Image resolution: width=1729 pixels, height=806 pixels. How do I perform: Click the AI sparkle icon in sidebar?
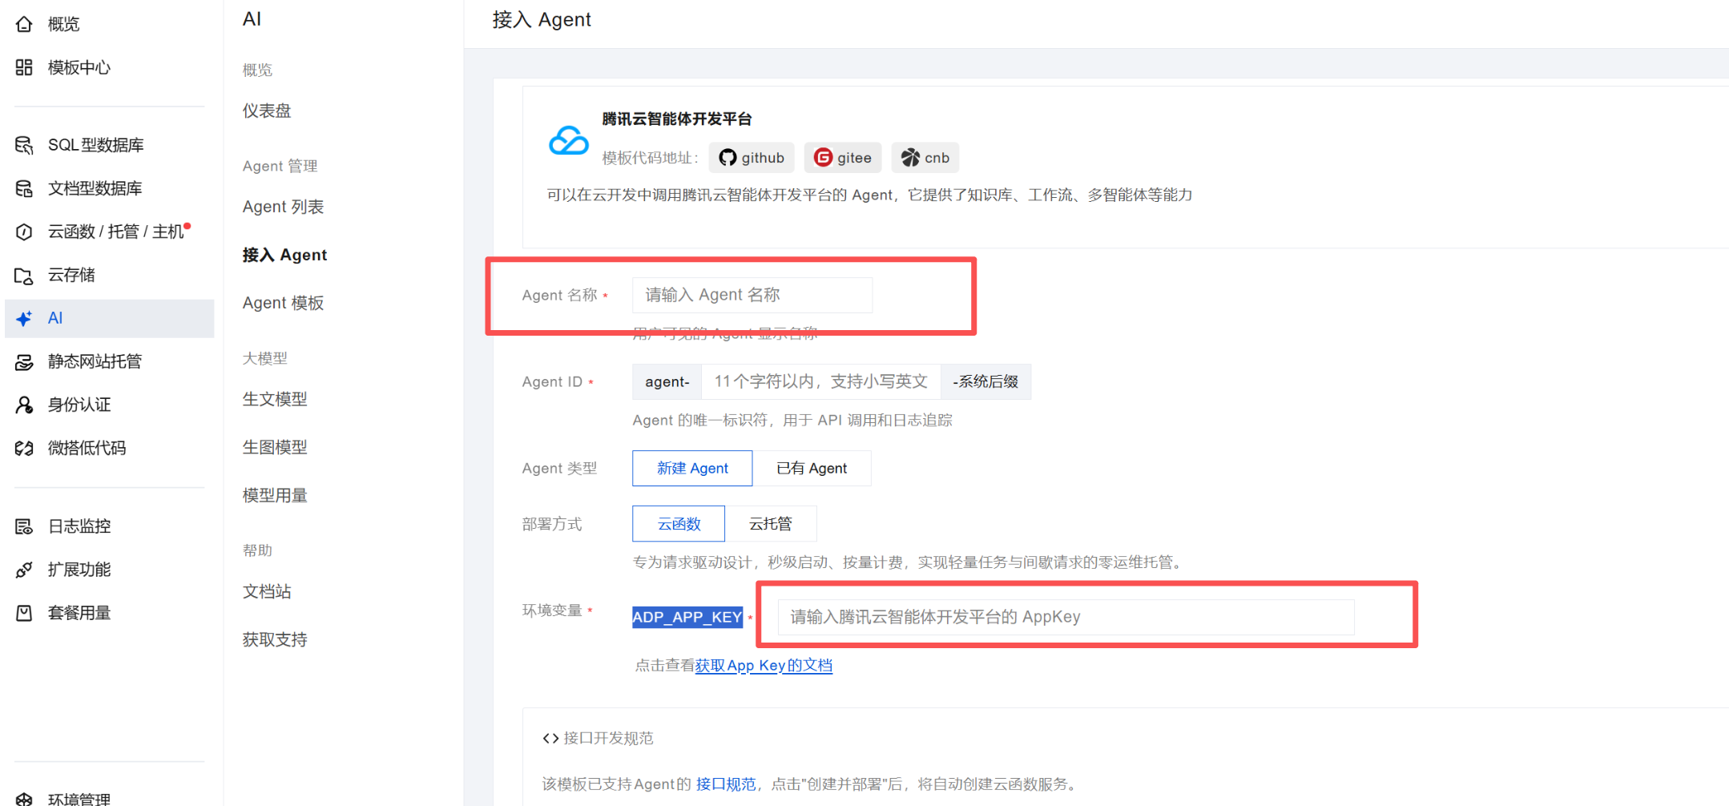[24, 319]
